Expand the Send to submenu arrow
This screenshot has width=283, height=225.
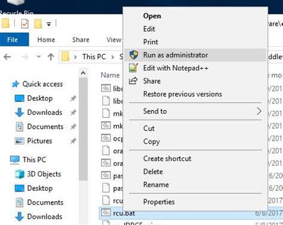tap(259, 111)
